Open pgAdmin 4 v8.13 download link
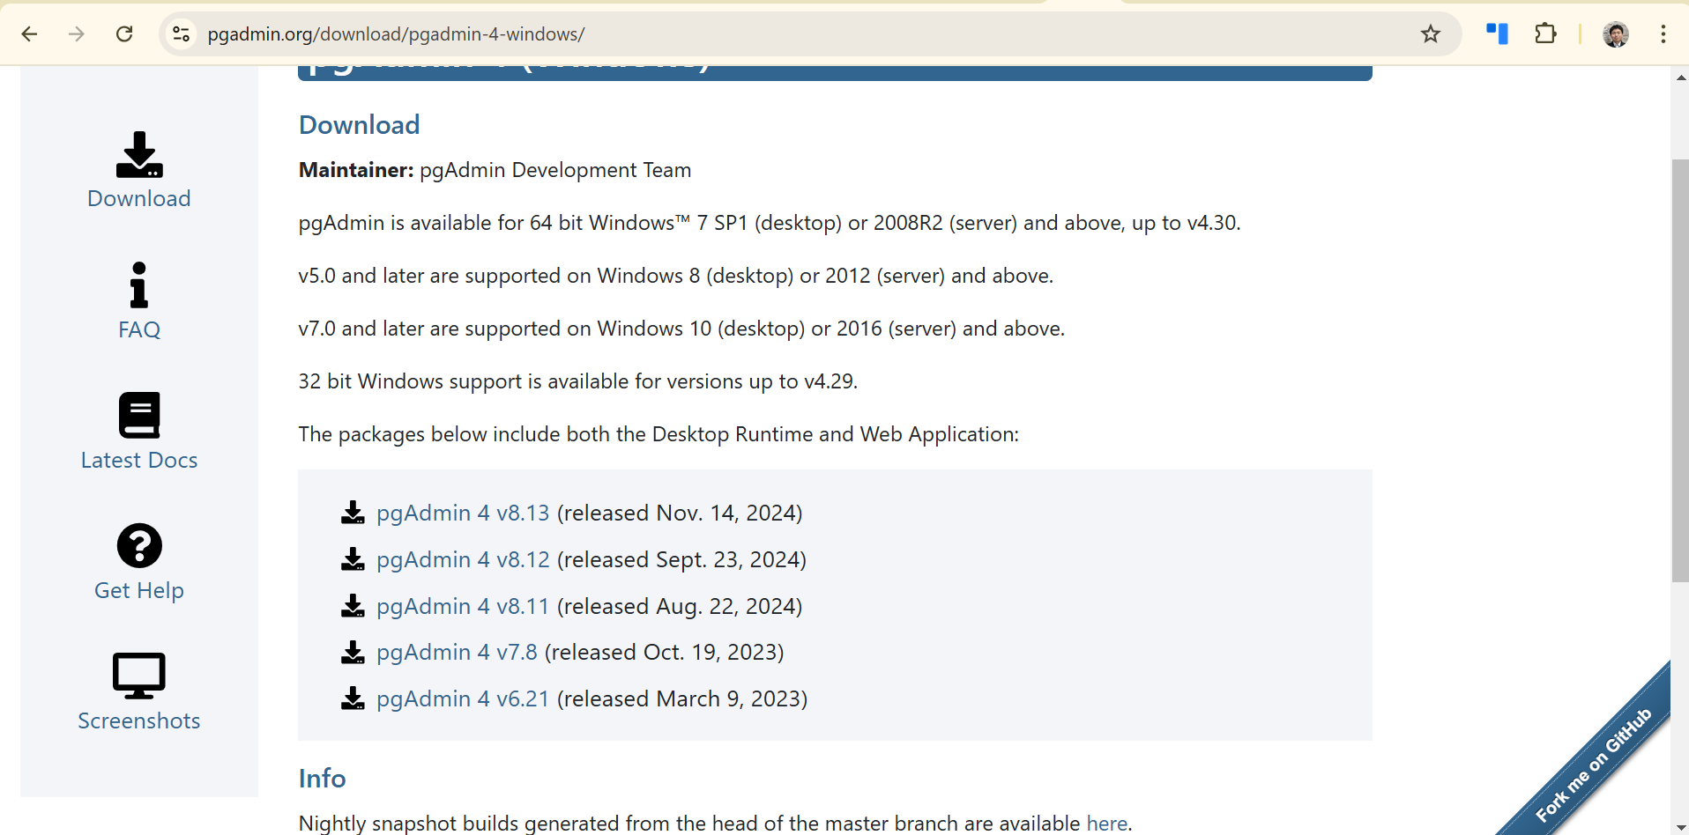Screen dimensions: 1689x835 tap(463, 513)
